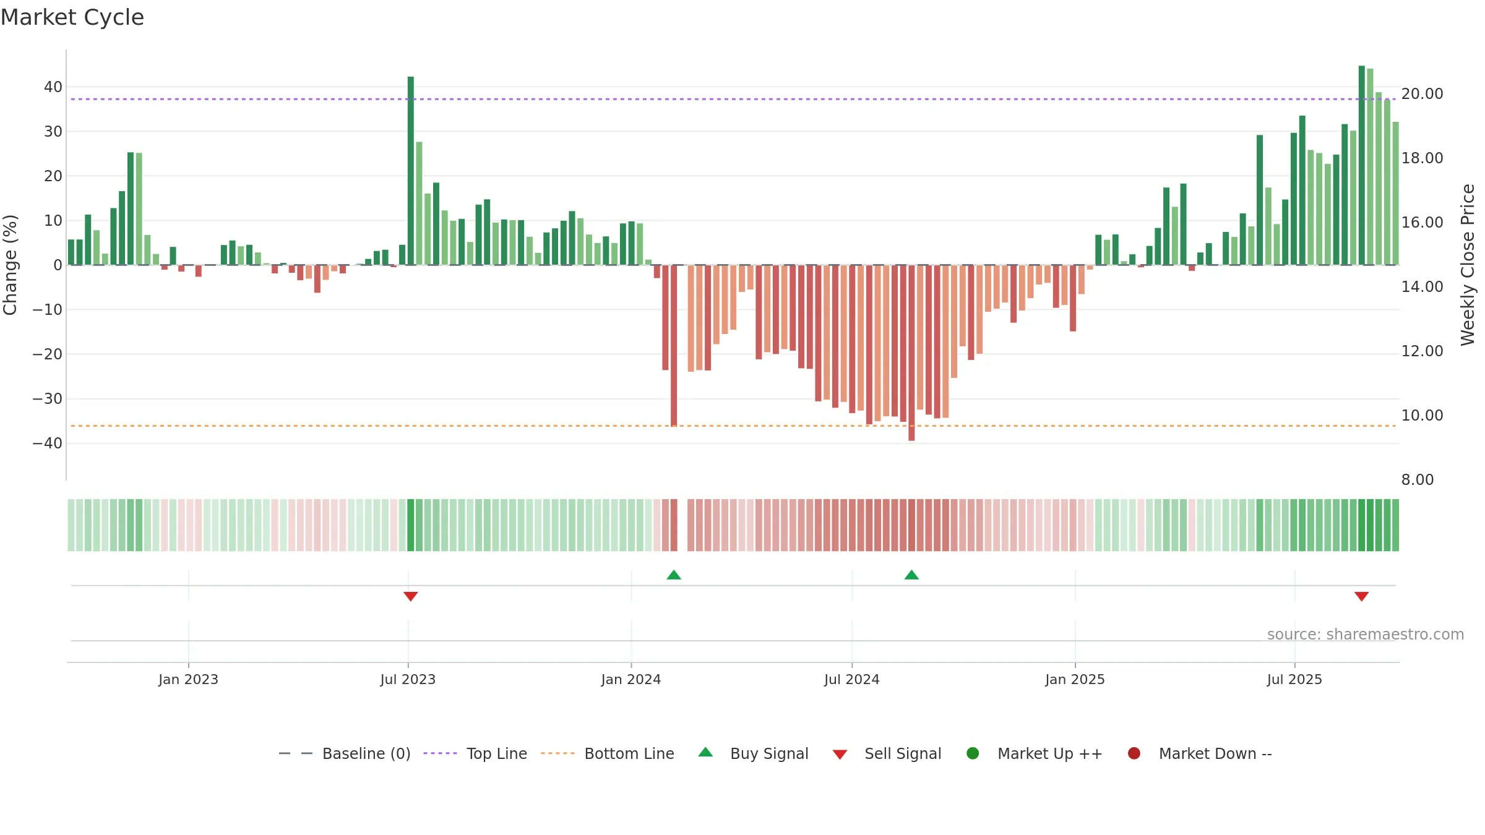
Task: Click the 20.00 price axis tick
Action: tap(1422, 94)
